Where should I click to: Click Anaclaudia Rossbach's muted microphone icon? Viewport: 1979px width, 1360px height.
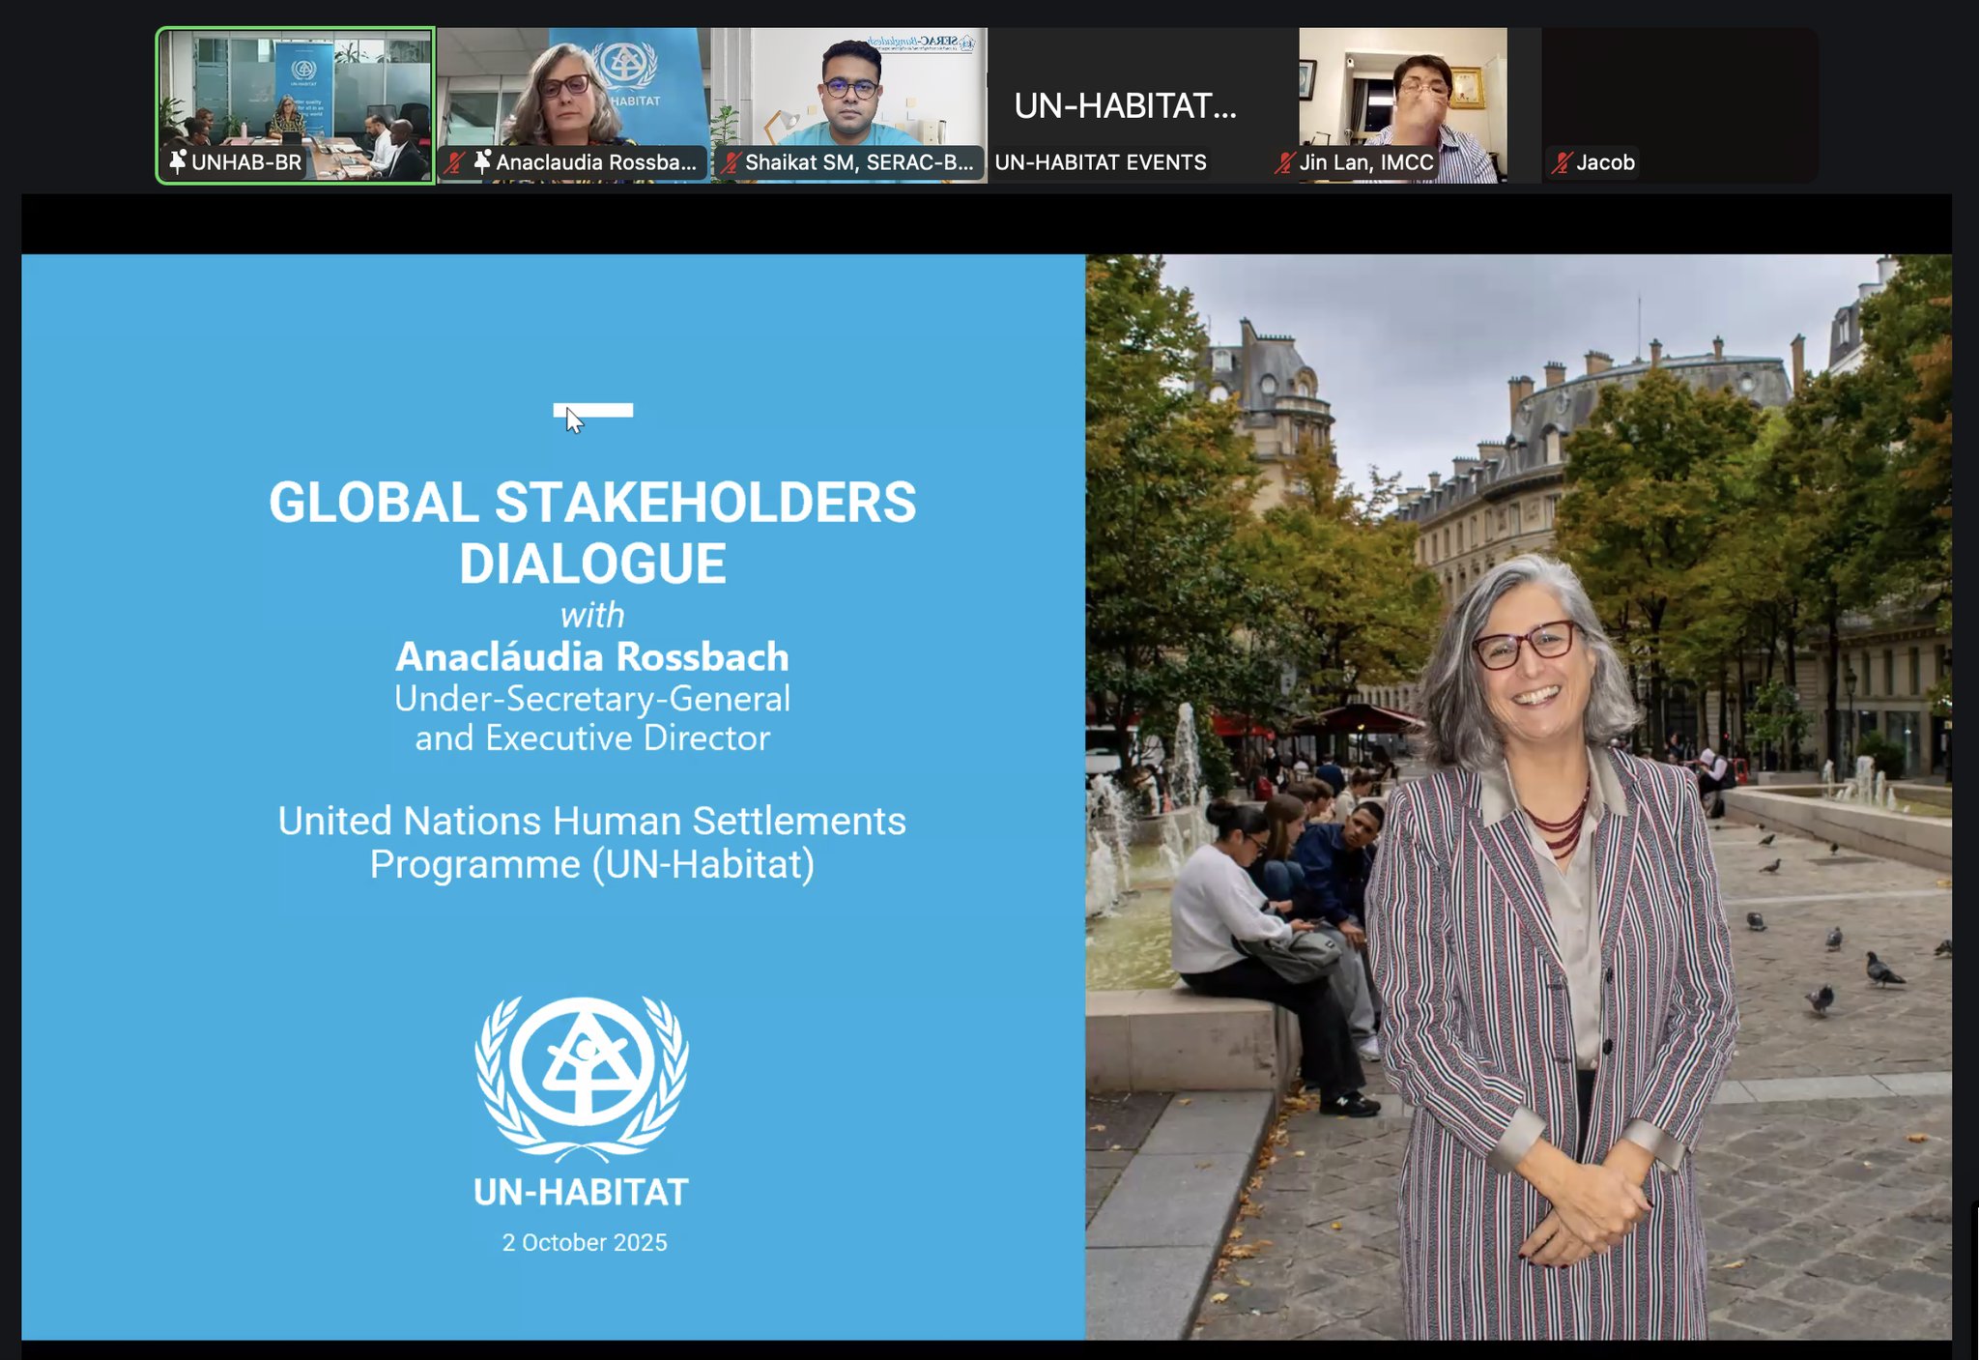[454, 162]
